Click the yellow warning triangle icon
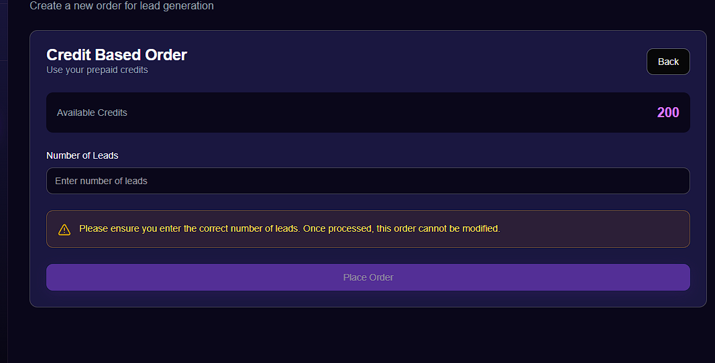 point(64,230)
